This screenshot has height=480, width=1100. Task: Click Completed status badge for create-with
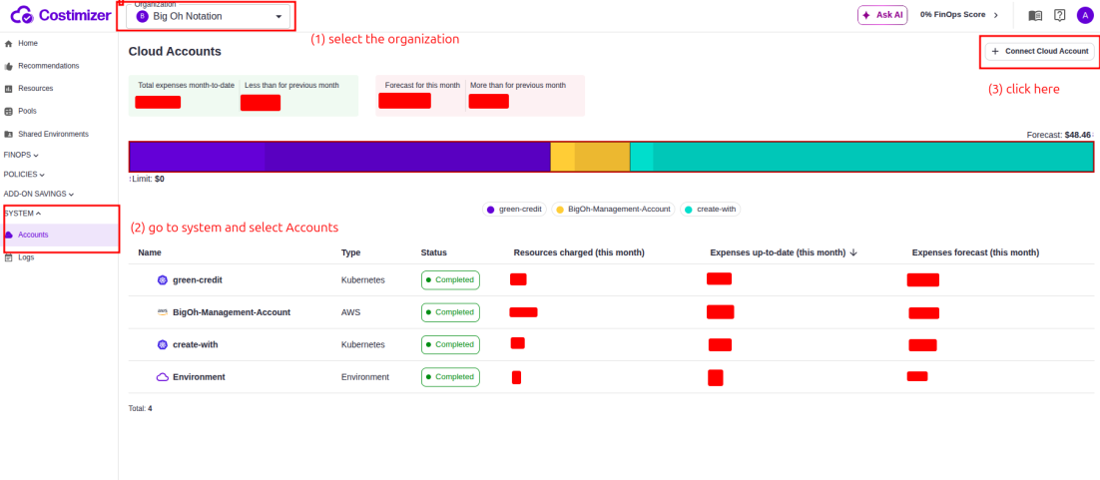click(x=450, y=344)
